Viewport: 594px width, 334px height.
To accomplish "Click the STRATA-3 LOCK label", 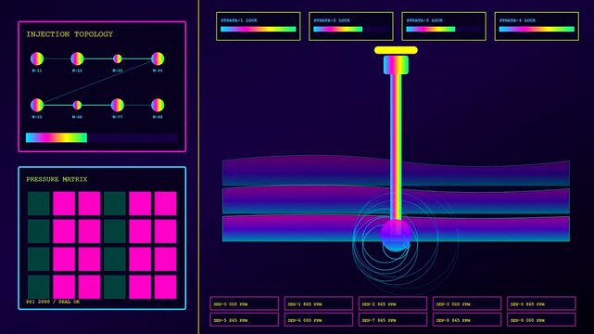I will (424, 20).
